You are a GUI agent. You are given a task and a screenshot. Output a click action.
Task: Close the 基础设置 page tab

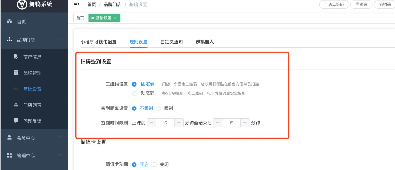115,18
